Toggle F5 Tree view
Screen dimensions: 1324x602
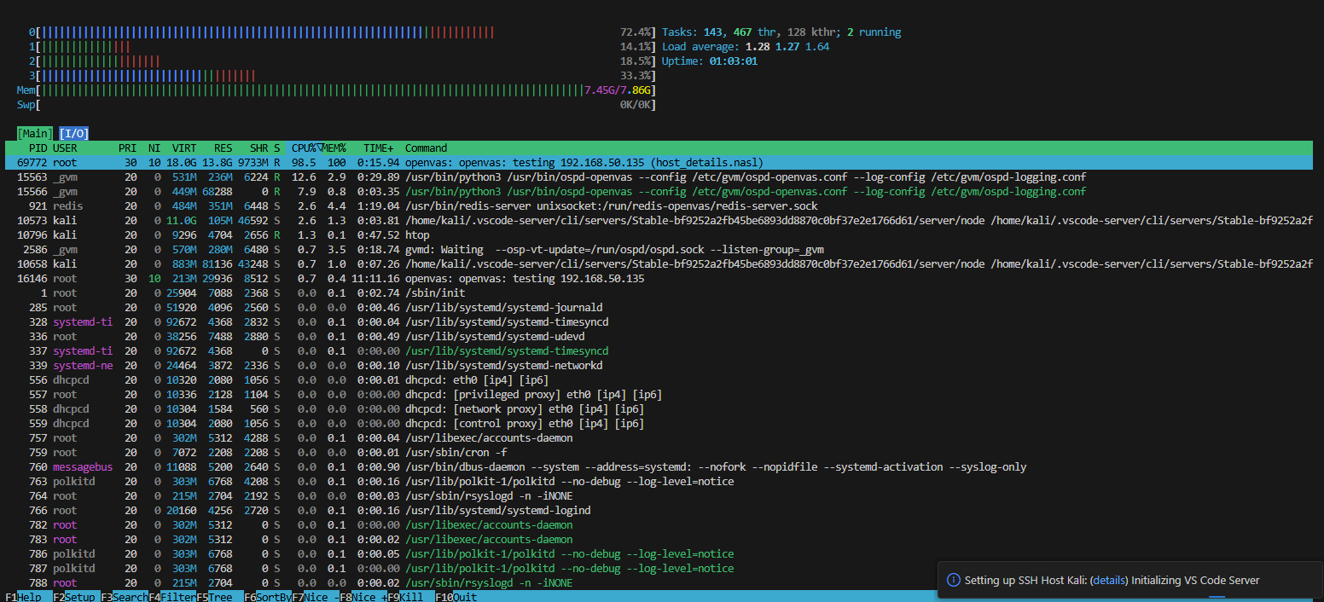coord(223,597)
